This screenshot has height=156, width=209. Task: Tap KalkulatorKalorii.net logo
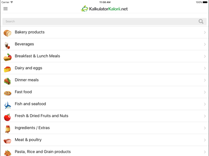(x=104, y=9)
